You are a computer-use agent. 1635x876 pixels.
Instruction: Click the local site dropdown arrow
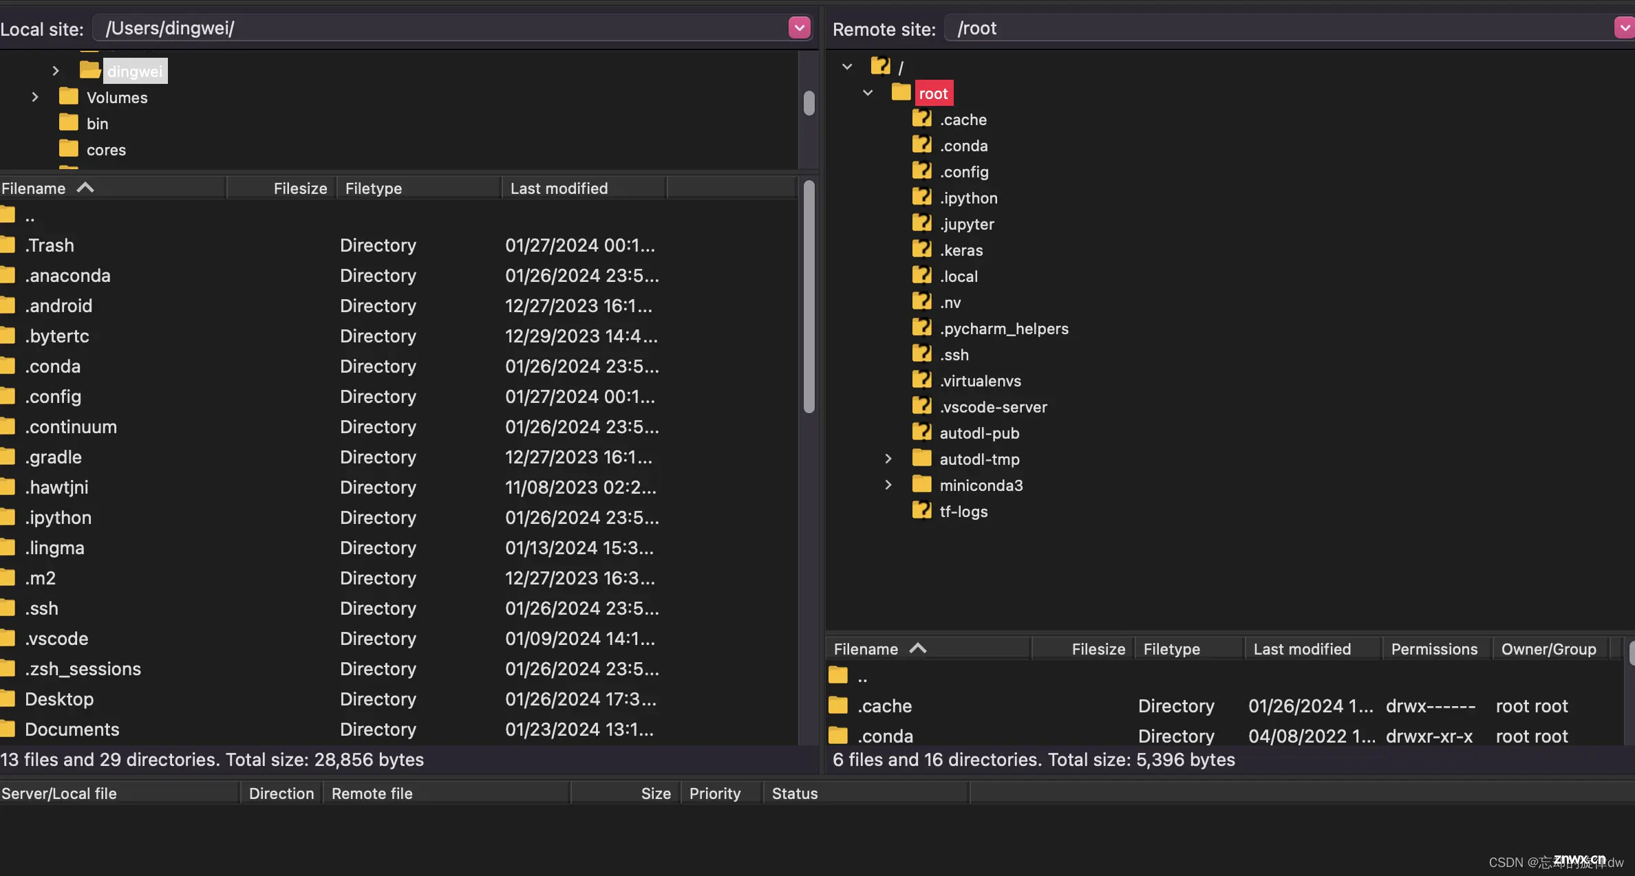click(798, 27)
